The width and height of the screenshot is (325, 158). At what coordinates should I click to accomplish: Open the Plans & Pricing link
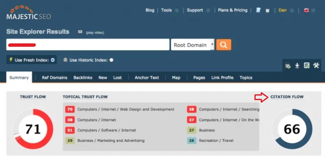coord(232,10)
